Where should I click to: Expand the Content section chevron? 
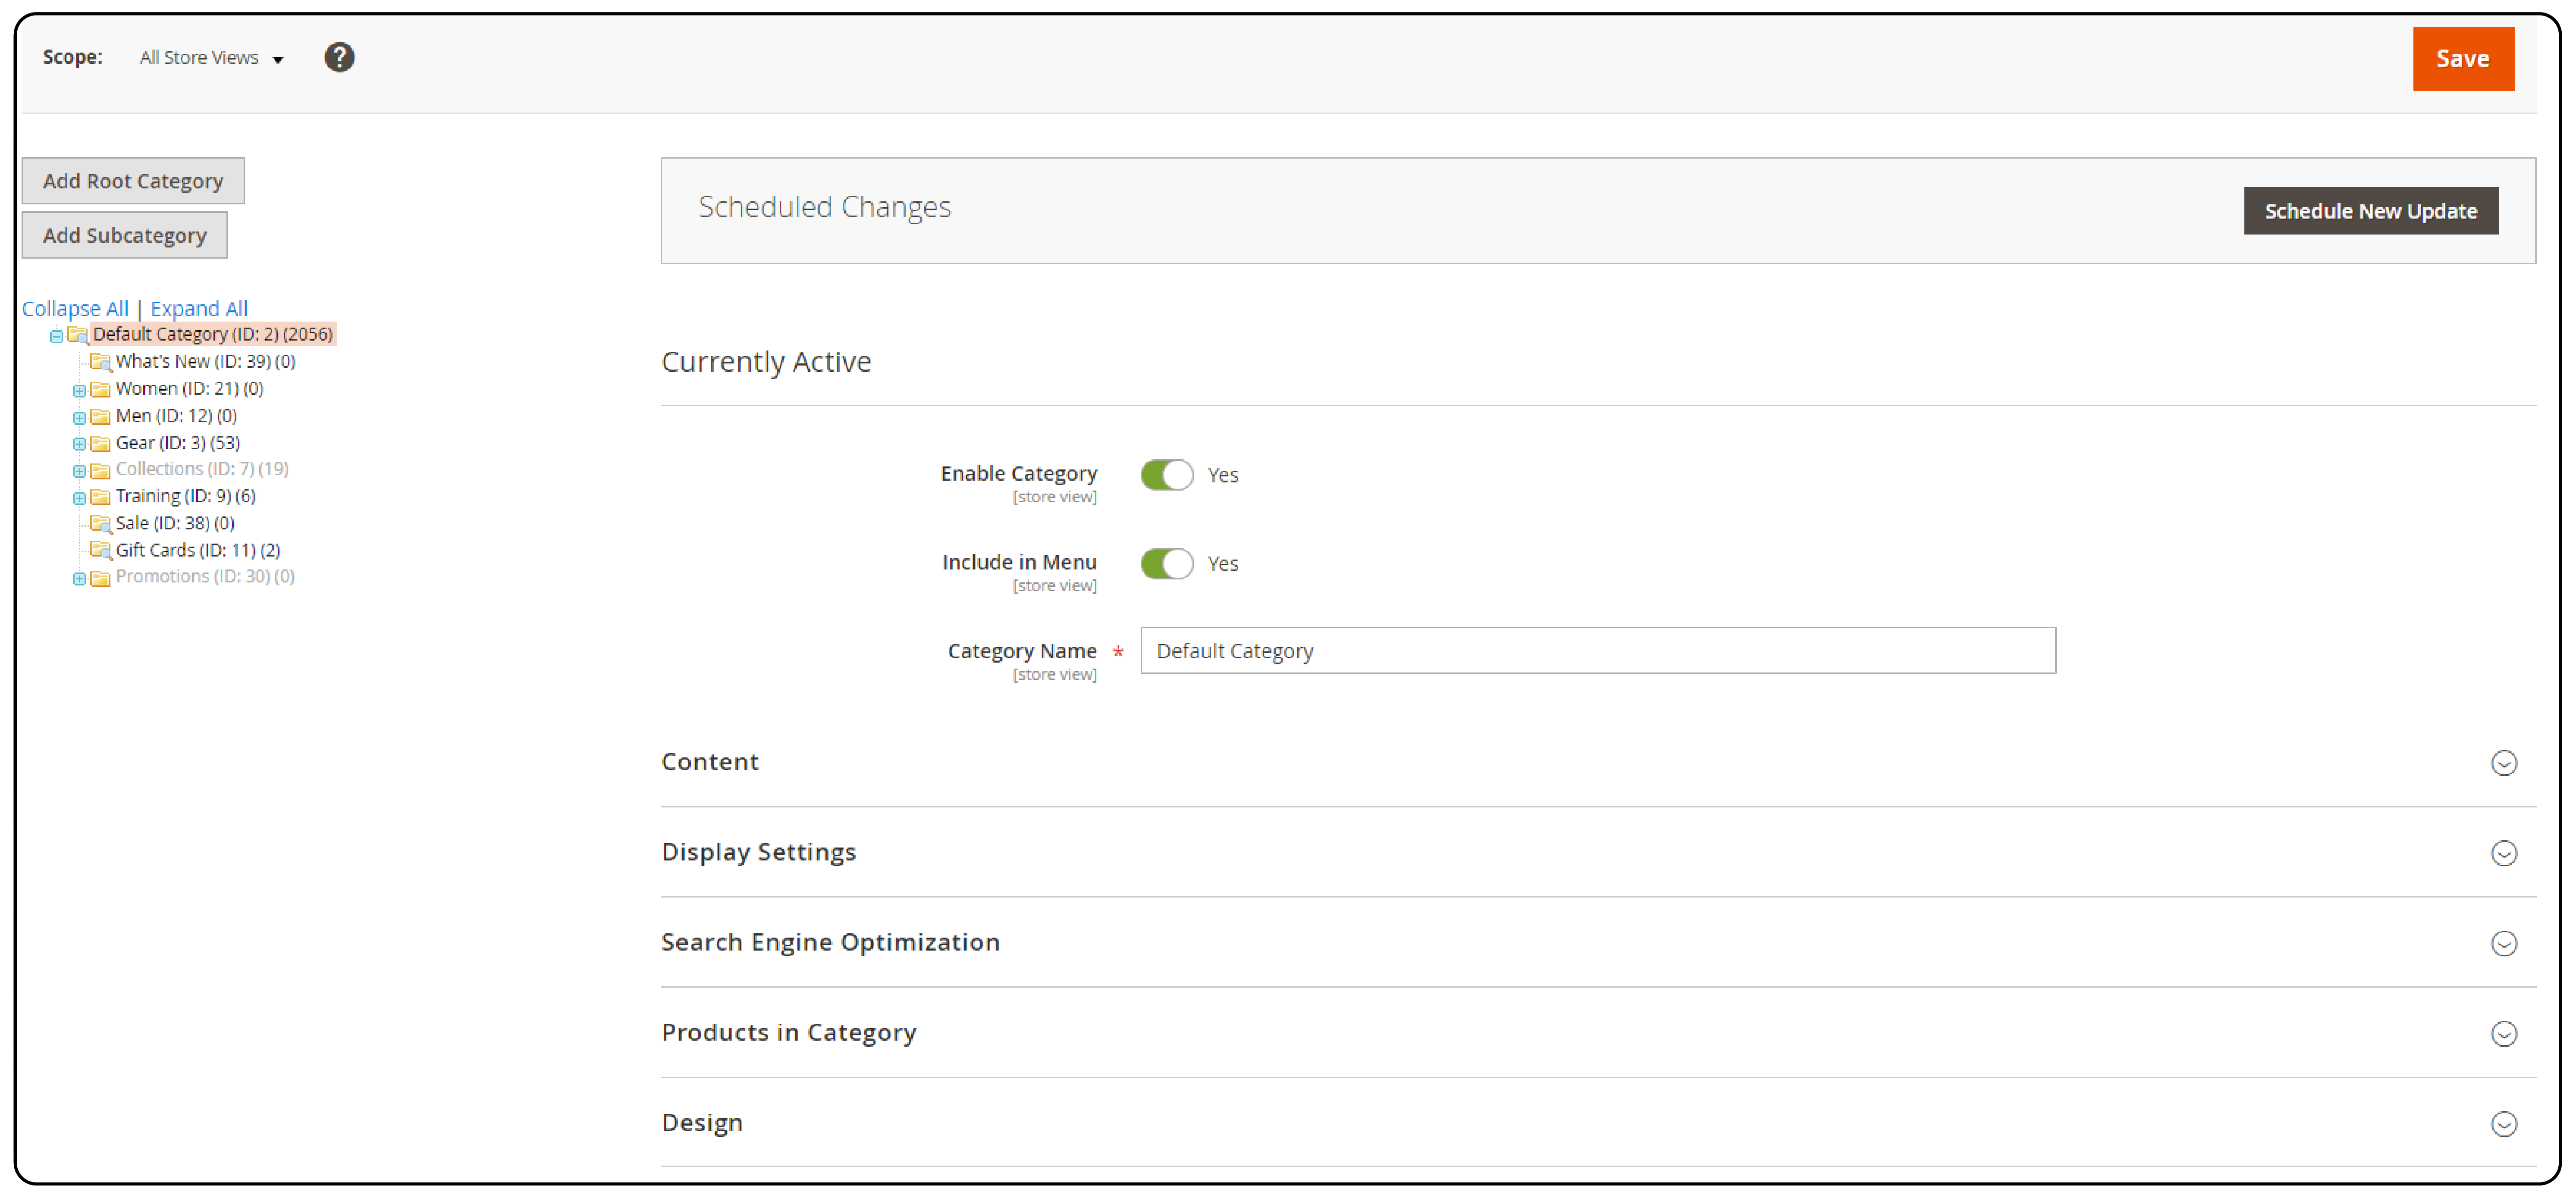[x=2503, y=763]
